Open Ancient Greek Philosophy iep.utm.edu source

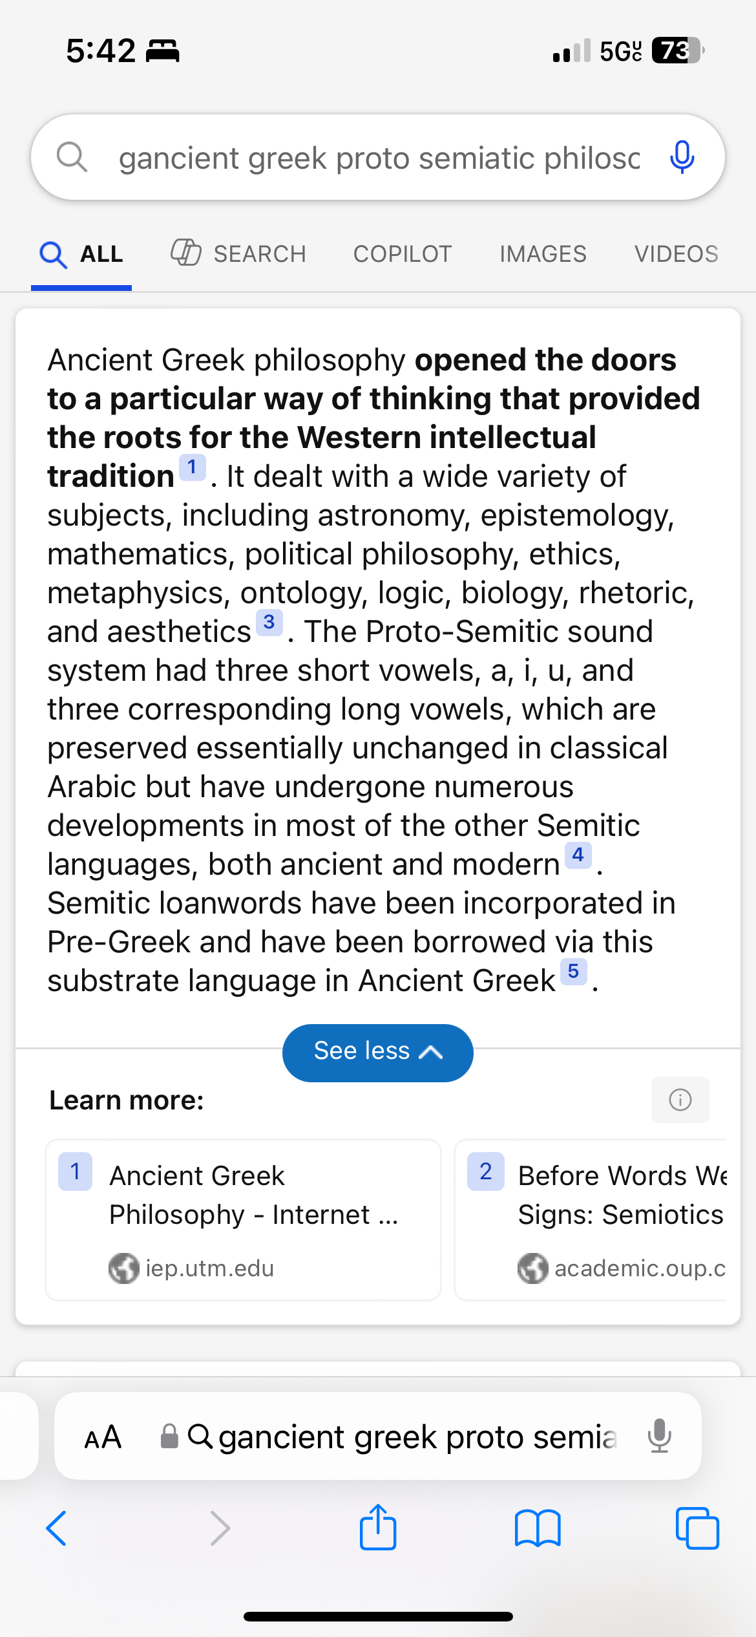pos(244,1220)
